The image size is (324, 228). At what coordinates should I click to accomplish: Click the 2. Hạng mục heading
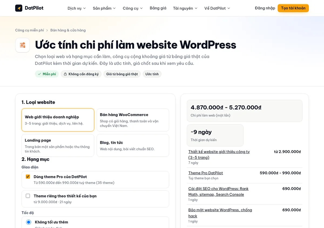click(35, 159)
